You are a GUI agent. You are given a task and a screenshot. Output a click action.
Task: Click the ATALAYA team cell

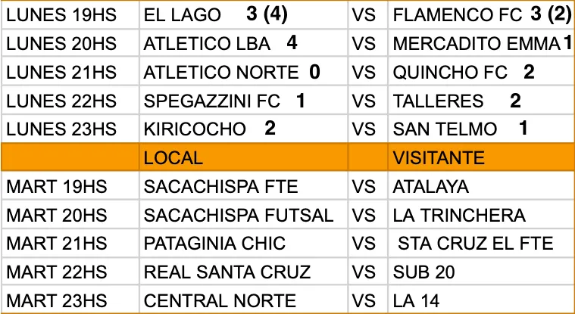[x=479, y=187]
